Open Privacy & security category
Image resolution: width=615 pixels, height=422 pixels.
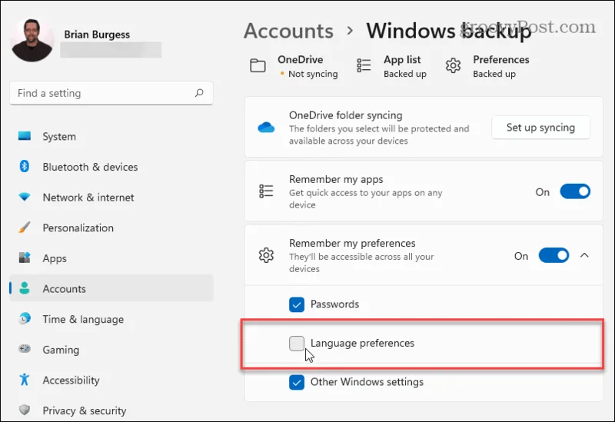[x=111, y=410]
